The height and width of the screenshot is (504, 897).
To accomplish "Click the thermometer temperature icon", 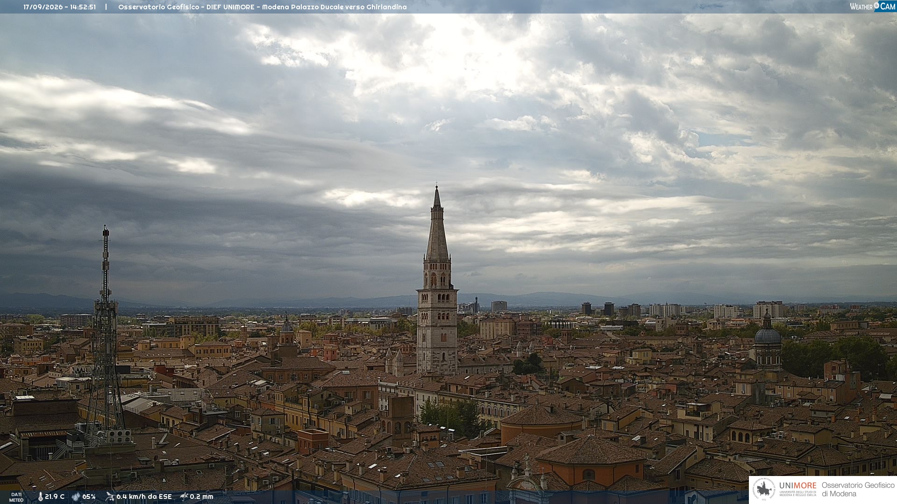I will [x=40, y=497].
